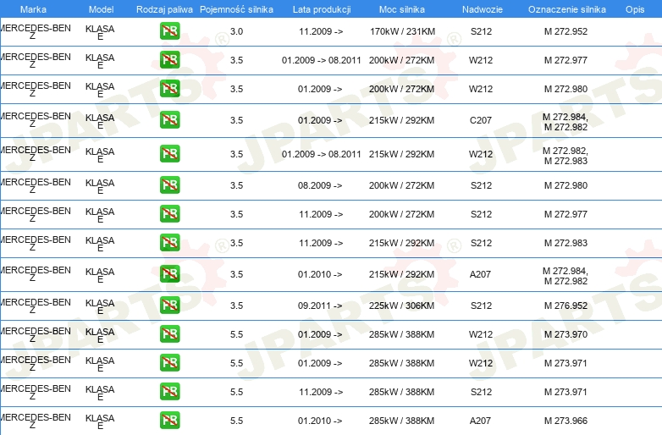Click the Nadwozie column header
The height and width of the screenshot is (435, 662).
tap(483, 9)
